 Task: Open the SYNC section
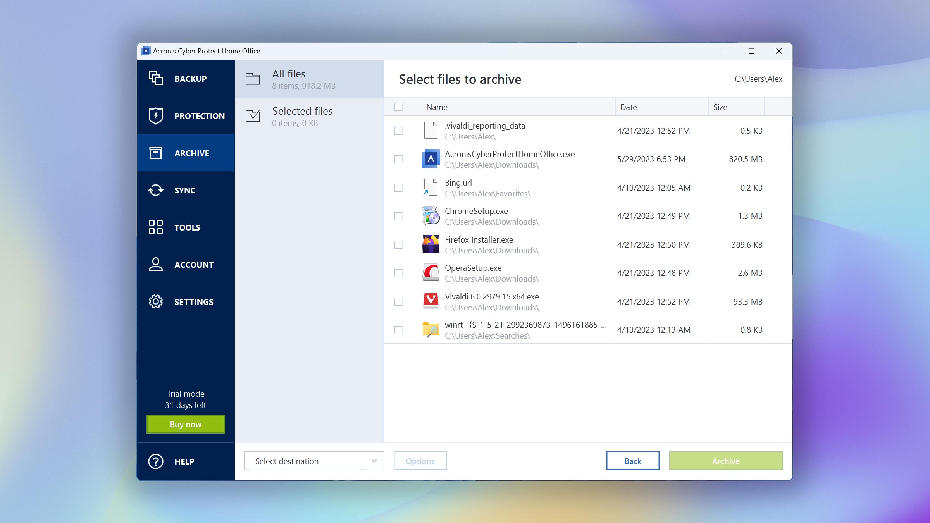click(186, 190)
